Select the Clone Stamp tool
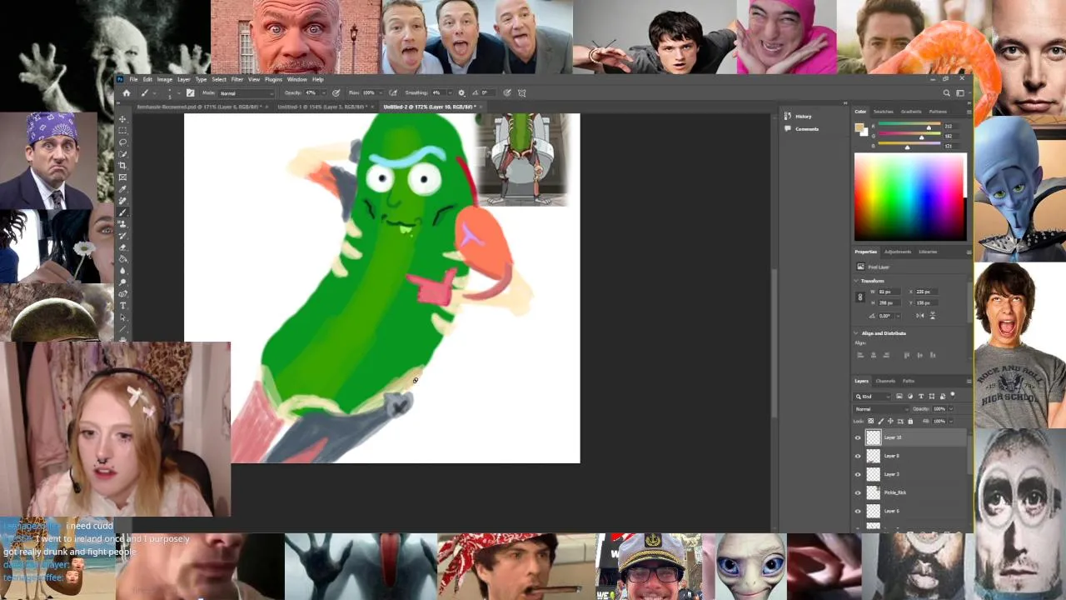Image resolution: width=1066 pixels, height=600 pixels. click(x=122, y=223)
